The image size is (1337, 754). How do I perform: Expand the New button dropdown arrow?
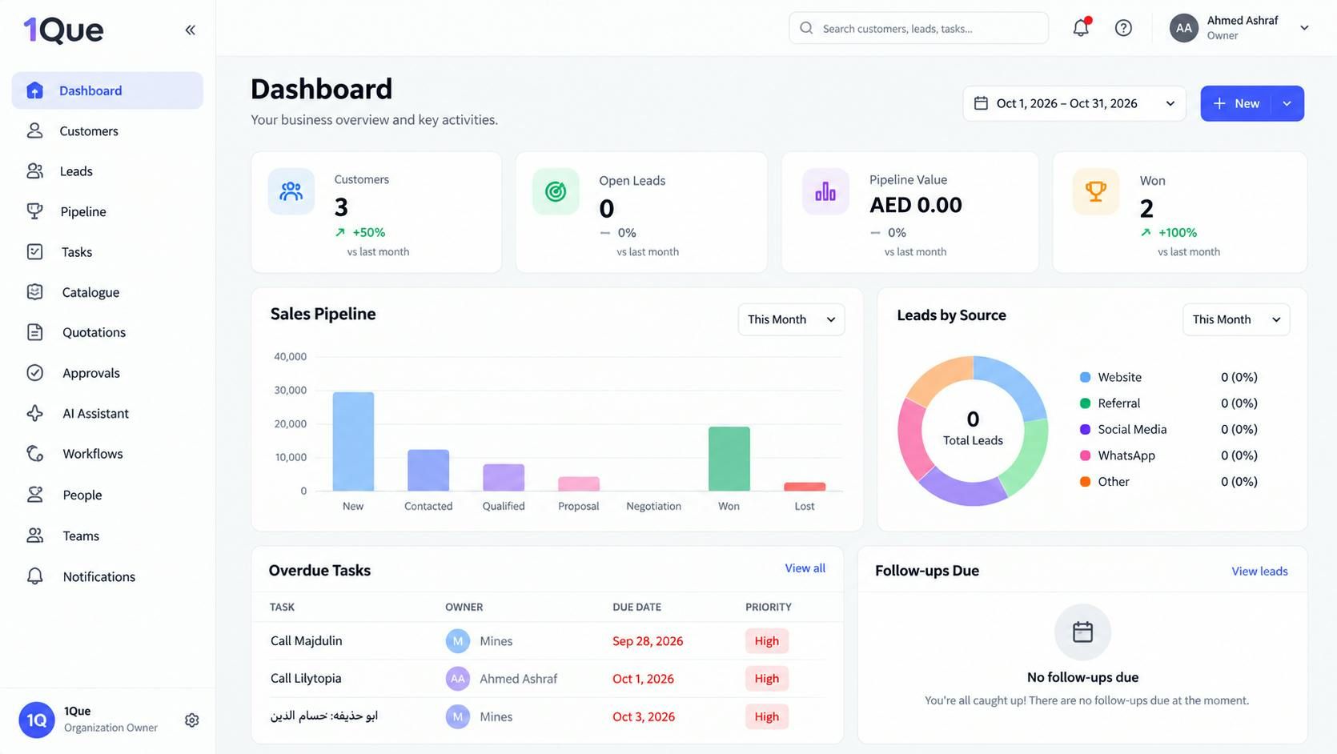(x=1287, y=103)
